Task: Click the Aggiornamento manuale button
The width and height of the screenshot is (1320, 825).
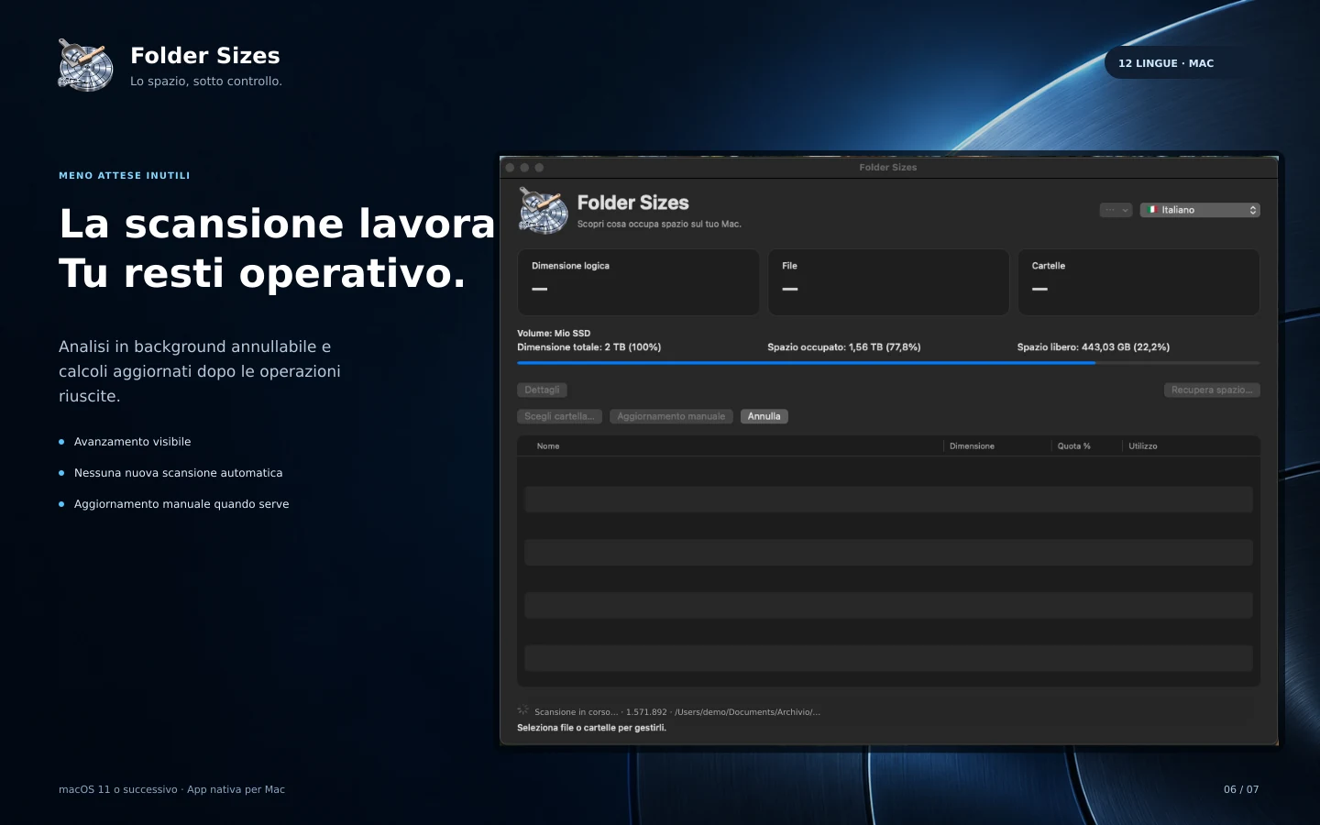Action: click(671, 416)
